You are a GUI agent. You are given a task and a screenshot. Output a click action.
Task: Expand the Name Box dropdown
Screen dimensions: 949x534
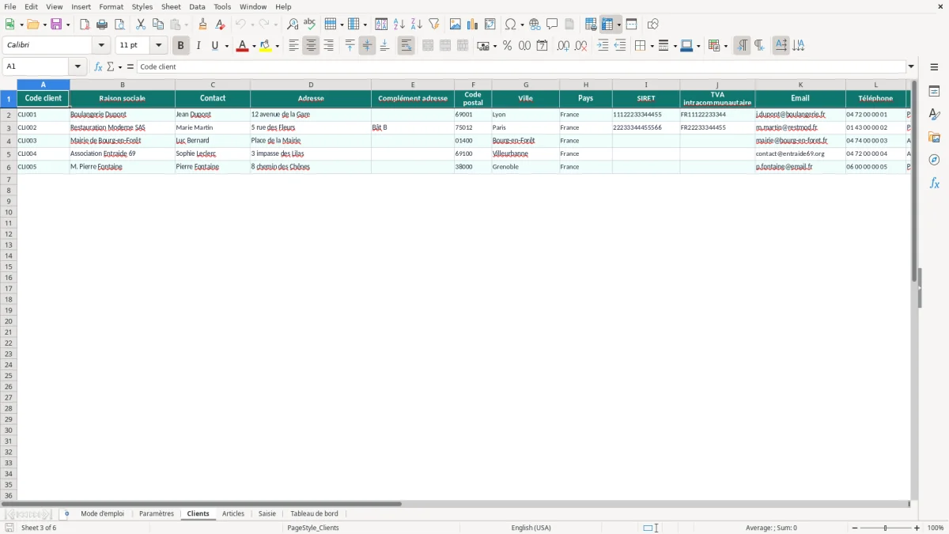click(78, 67)
